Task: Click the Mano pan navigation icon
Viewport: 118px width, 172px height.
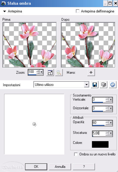Action: tap(91, 73)
